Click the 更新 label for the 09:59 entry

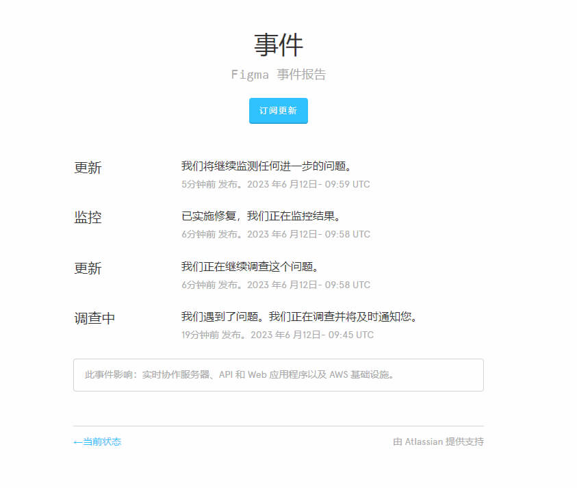pos(88,168)
